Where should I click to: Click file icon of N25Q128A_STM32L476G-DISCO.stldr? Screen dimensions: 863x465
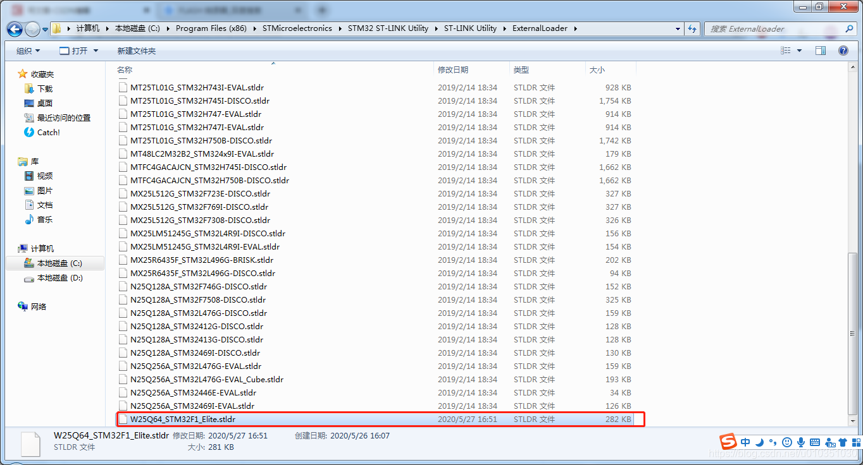point(123,313)
